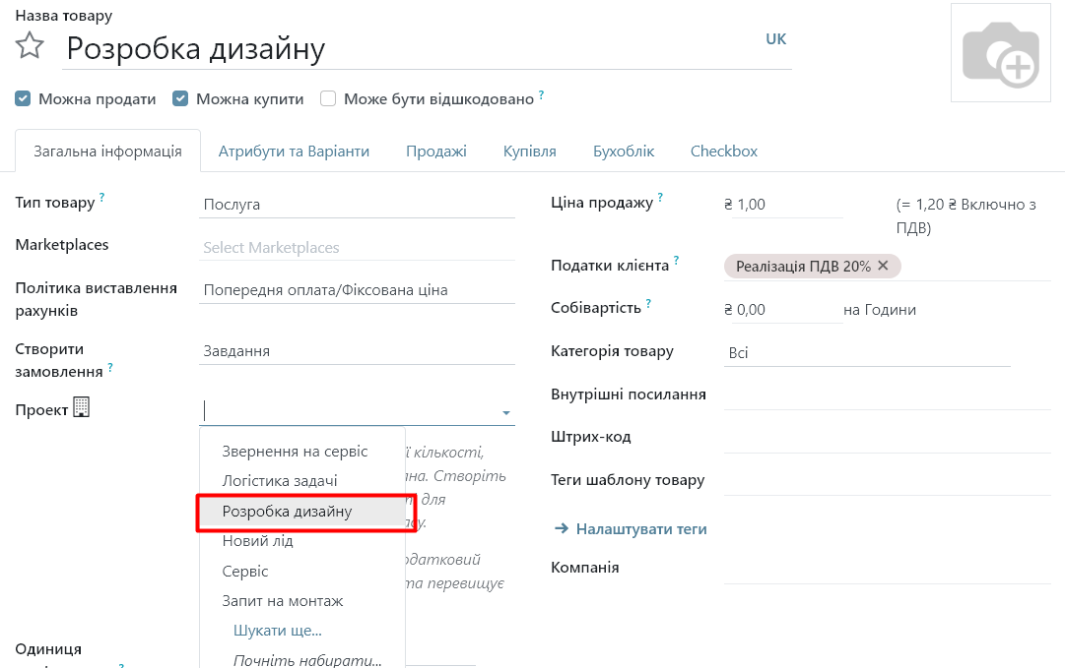Open help tooltip beside Тип товару
Viewport: 1065px width, 668px height.
pyautogui.click(x=101, y=198)
